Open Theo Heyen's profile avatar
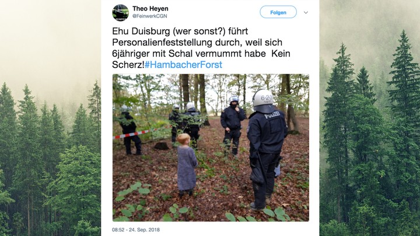 point(121,13)
